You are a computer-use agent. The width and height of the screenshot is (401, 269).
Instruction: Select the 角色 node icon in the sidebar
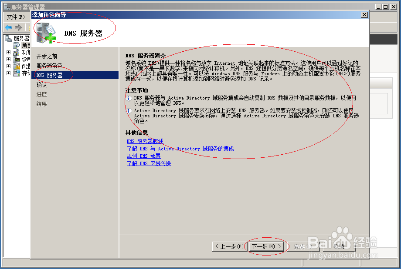(x=16, y=45)
